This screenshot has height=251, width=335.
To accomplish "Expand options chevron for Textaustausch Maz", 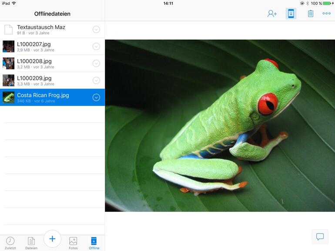I will click(96, 30).
